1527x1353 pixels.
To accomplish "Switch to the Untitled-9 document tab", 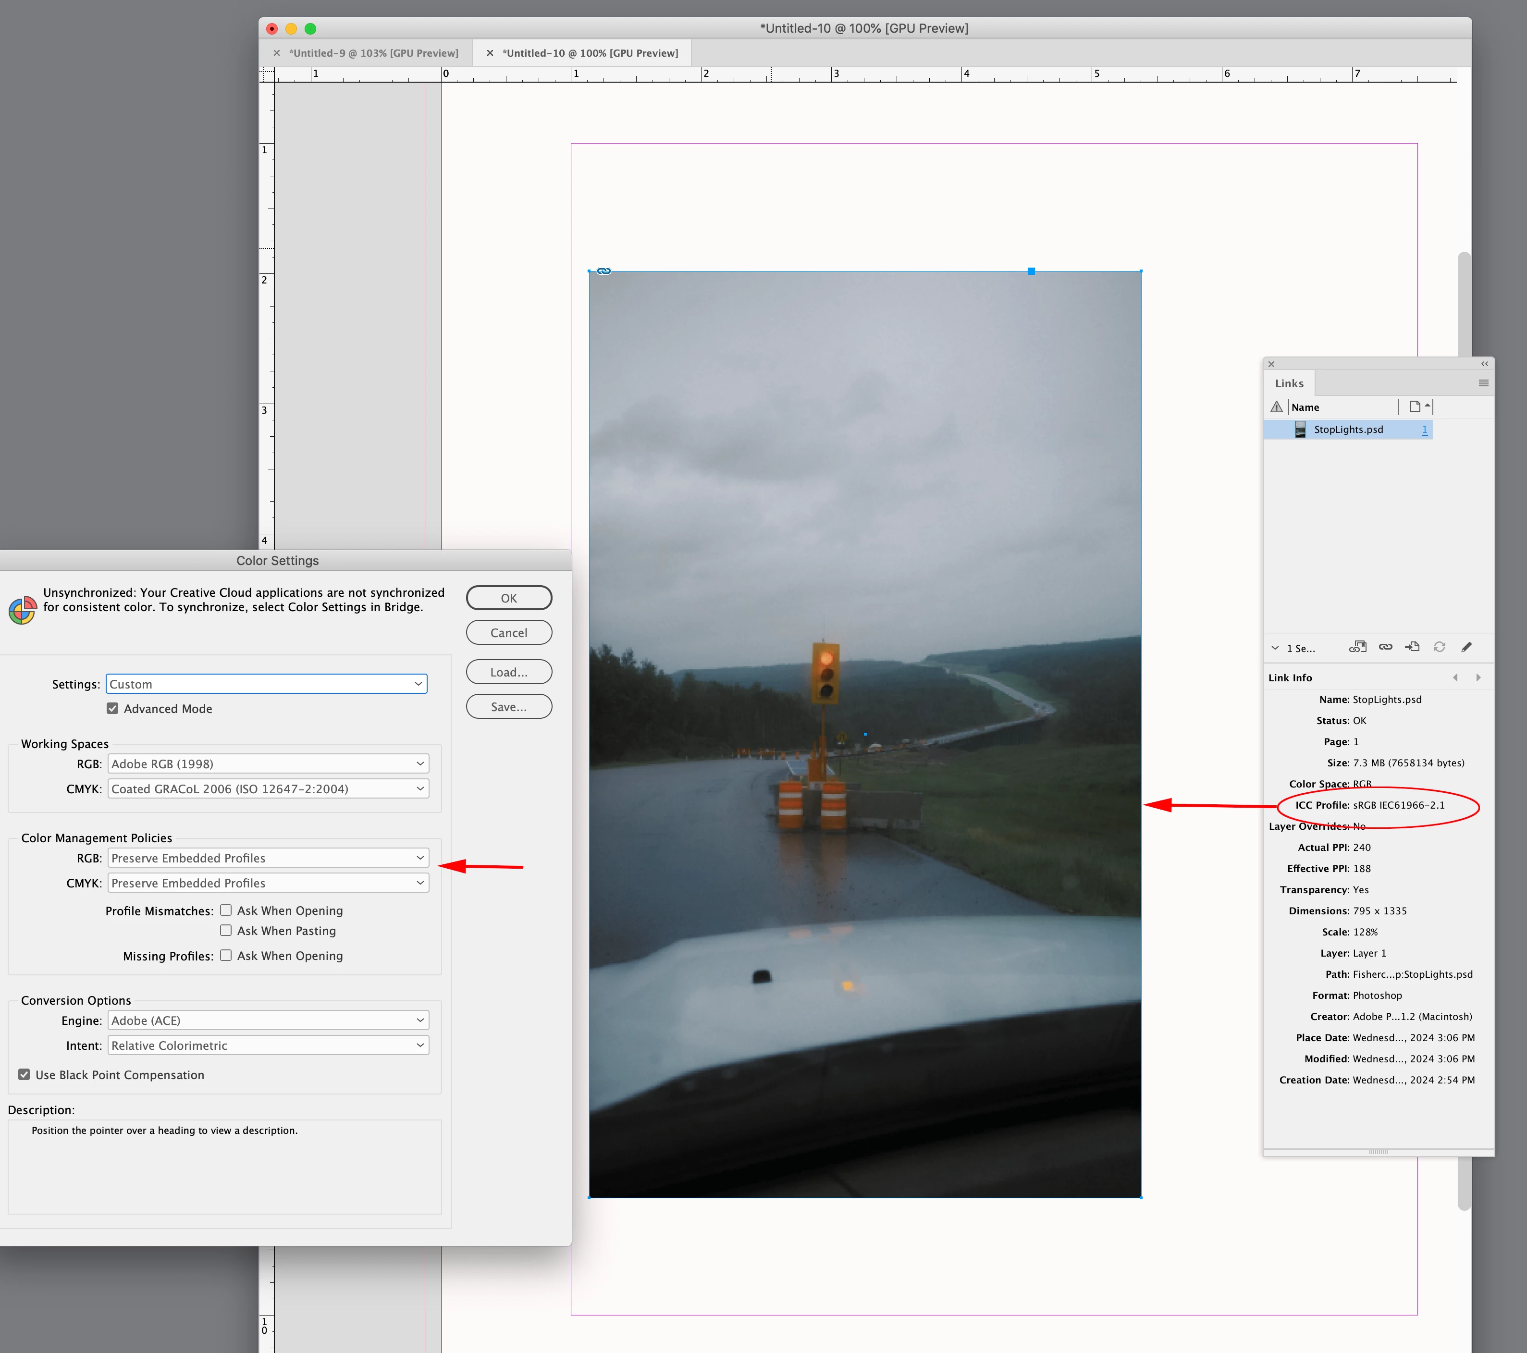I will point(373,53).
